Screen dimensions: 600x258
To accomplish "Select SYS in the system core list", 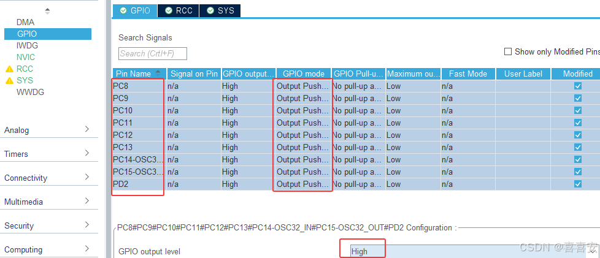I will click(25, 81).
